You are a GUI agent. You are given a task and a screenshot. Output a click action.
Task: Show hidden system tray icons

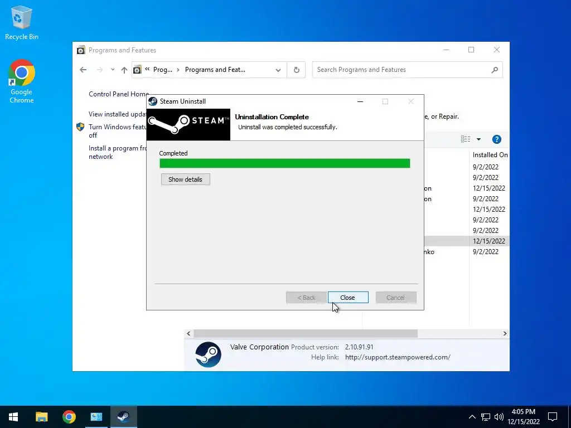coord(472,417)
